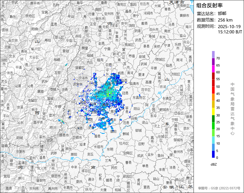This screenshot has height=193, width=244.
Task: Click the 汝州市 map label
Action: point(34,189)
